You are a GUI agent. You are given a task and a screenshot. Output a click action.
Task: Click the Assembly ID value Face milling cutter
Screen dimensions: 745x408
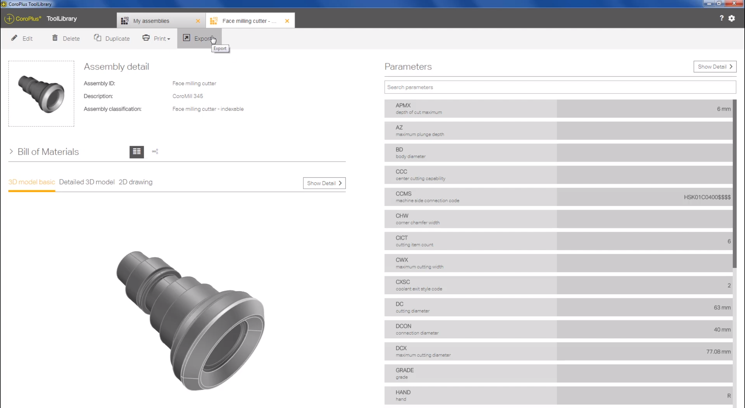click(x=194, y=83)
